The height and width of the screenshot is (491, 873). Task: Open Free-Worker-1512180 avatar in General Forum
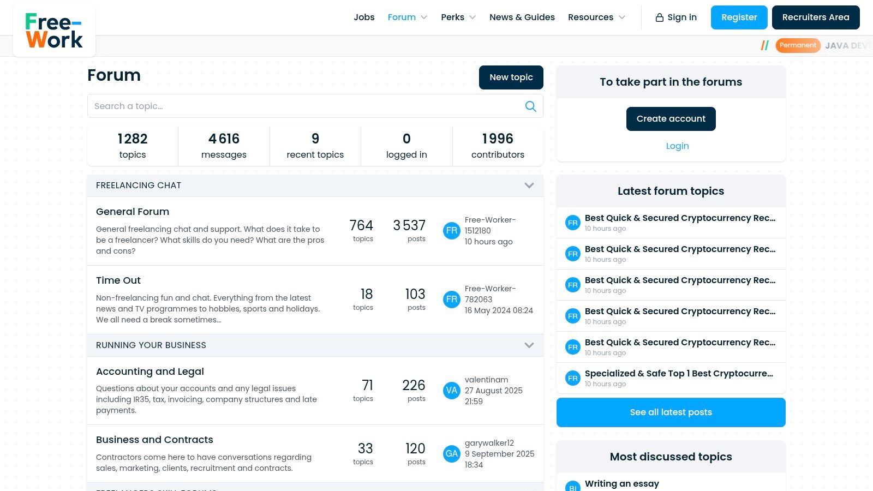452,231
